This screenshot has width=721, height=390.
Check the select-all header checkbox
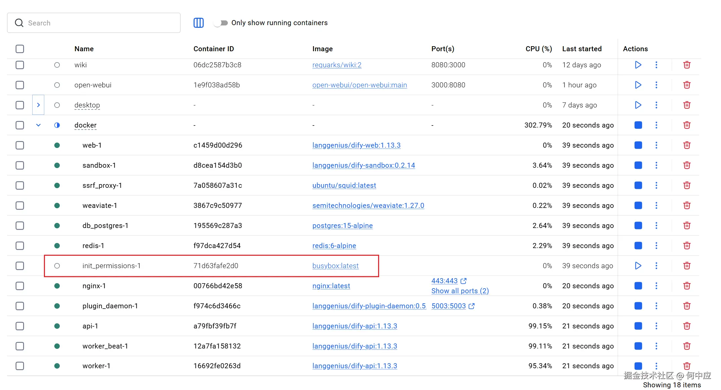point(20,49)
